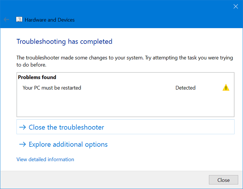The width and height of the screenshot is (243, 189).
Task: Open View detailed information link
Action: tap(45, 160)
